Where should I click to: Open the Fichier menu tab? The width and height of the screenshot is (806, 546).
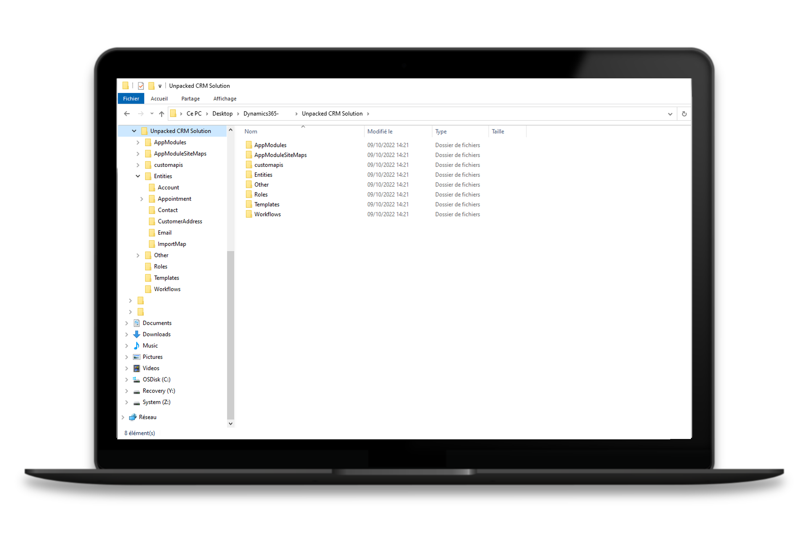pos(131,99)
